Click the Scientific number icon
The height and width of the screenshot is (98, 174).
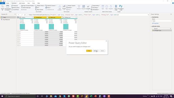coord(88,7)
